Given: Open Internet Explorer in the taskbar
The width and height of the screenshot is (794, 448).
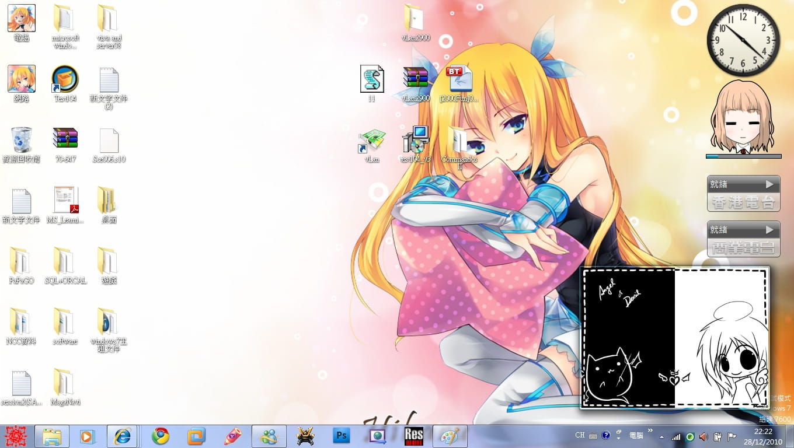Looking at the screenshot, I should [x=123, y=436].
